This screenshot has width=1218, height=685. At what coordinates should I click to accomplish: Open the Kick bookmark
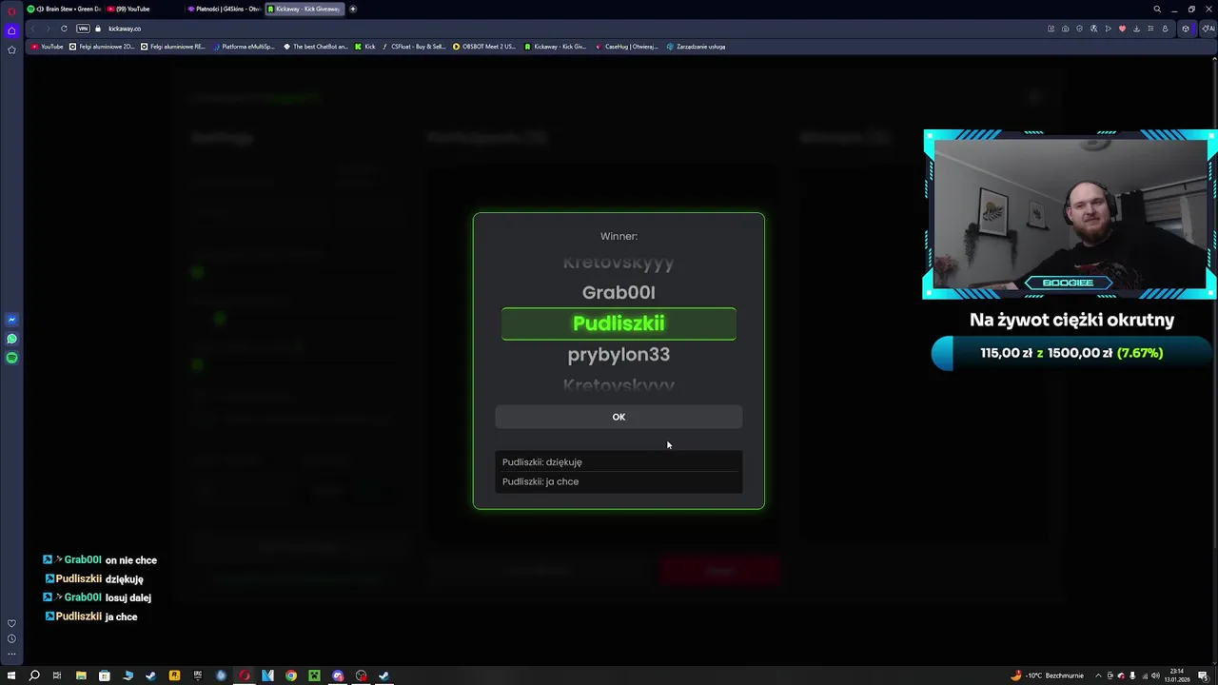pos(365,47)
